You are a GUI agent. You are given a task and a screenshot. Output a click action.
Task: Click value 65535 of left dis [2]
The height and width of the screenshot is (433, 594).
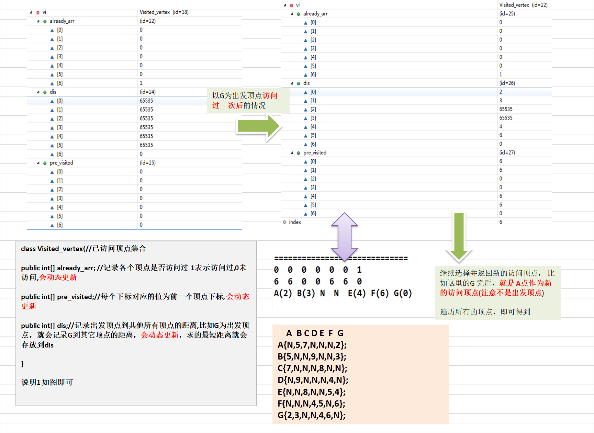pos(146,118)
